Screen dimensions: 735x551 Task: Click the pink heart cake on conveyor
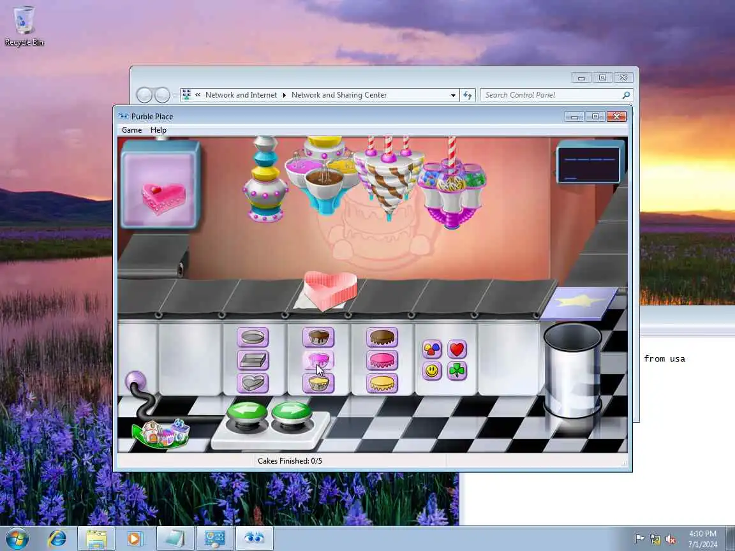tap(330, 291)
